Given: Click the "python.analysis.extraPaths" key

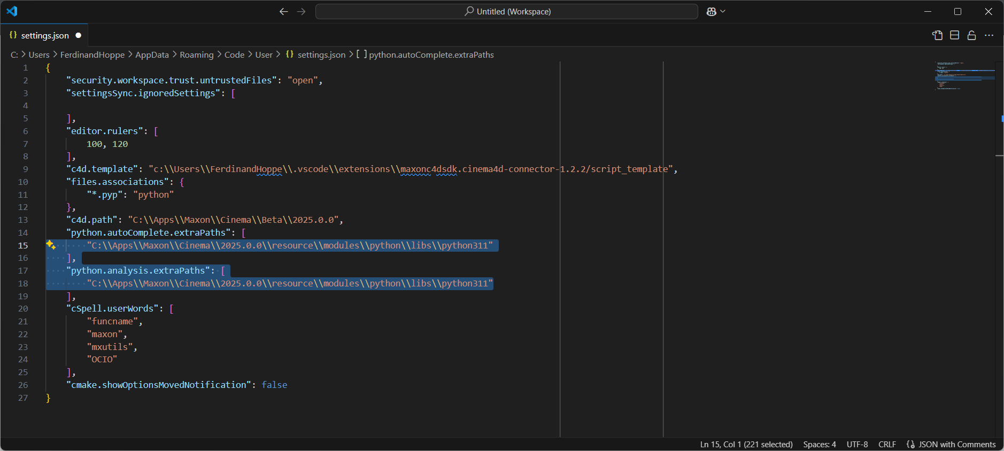Looking at the screenshot, I should coord(138,270).
